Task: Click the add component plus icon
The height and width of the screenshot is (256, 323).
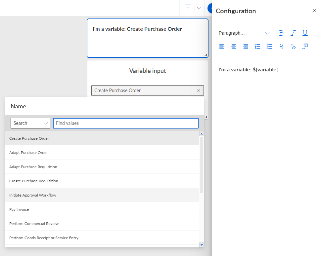Action: (188, 8)
